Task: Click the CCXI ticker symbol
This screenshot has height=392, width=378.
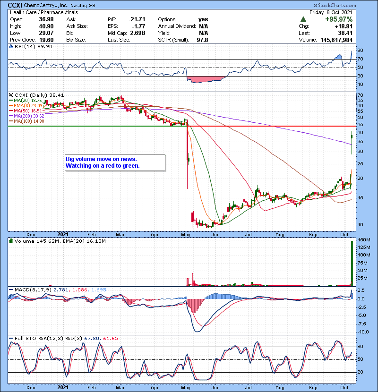Action: (15, 5)
